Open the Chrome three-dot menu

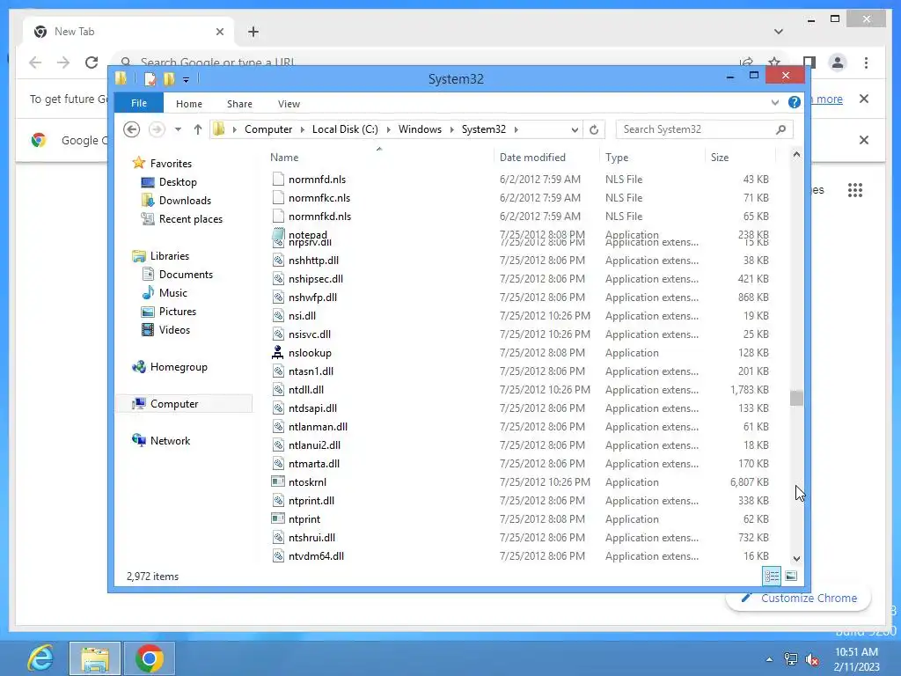point(866,62)
